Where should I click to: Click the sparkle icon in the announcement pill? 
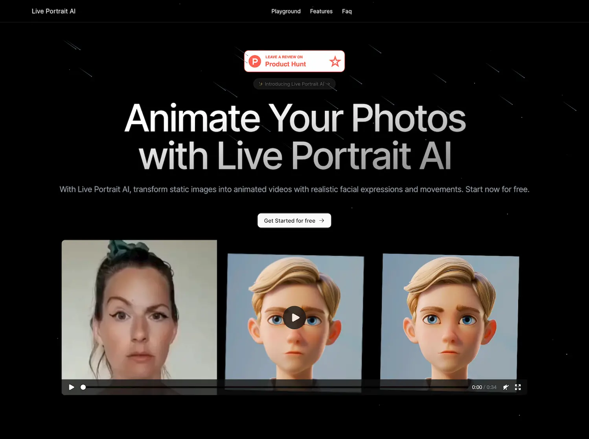click(261, 84)
